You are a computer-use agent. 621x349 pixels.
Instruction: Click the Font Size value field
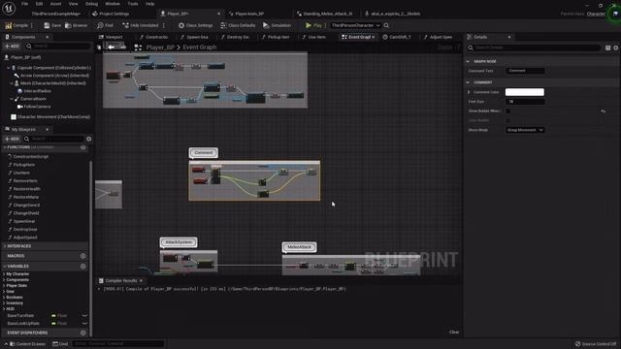(x=525, y=102)
